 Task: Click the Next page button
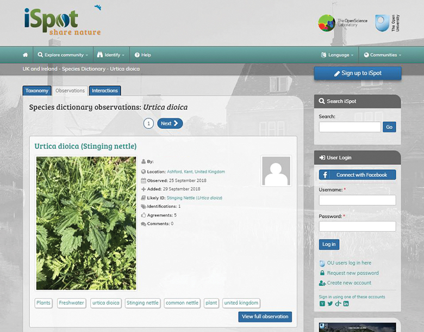pyautogui.click(x=170, y=124)
